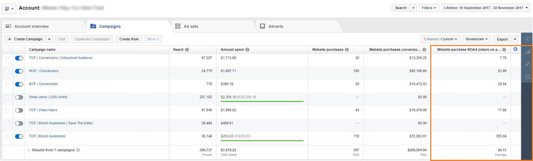The height and width of the screenshot is (161, 533).
Task: Click the pencil edit icon in sidebar
Action: pyautogui.click(x=527, y=64)
